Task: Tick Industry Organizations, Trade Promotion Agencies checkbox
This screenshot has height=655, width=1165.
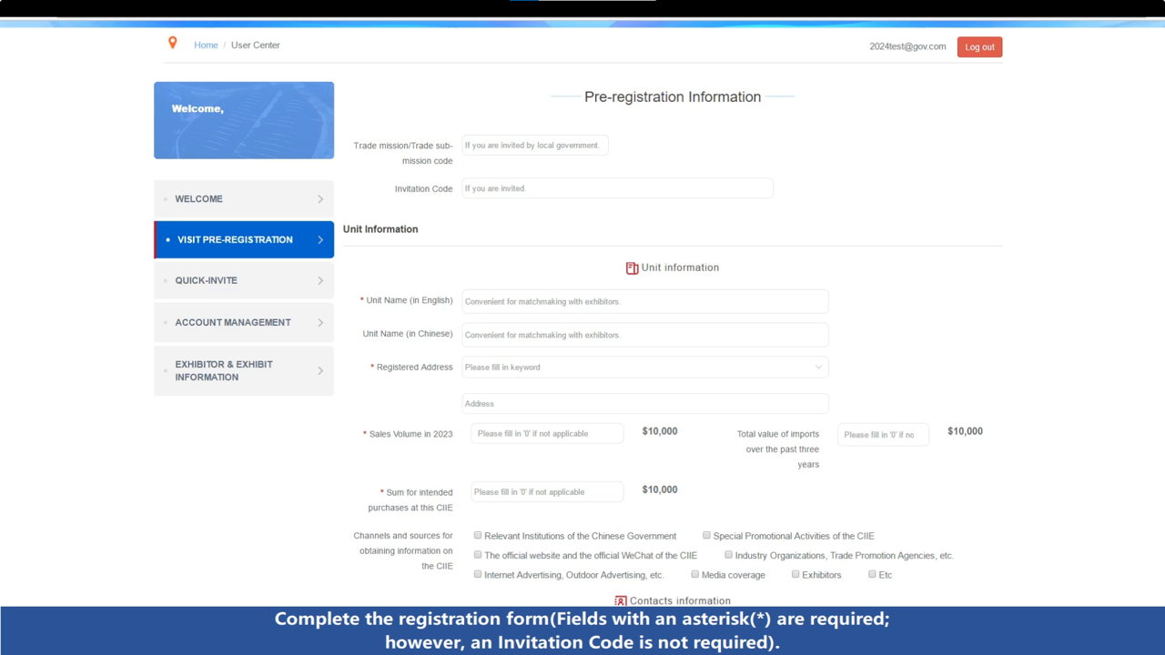Action: click(728, 555)
